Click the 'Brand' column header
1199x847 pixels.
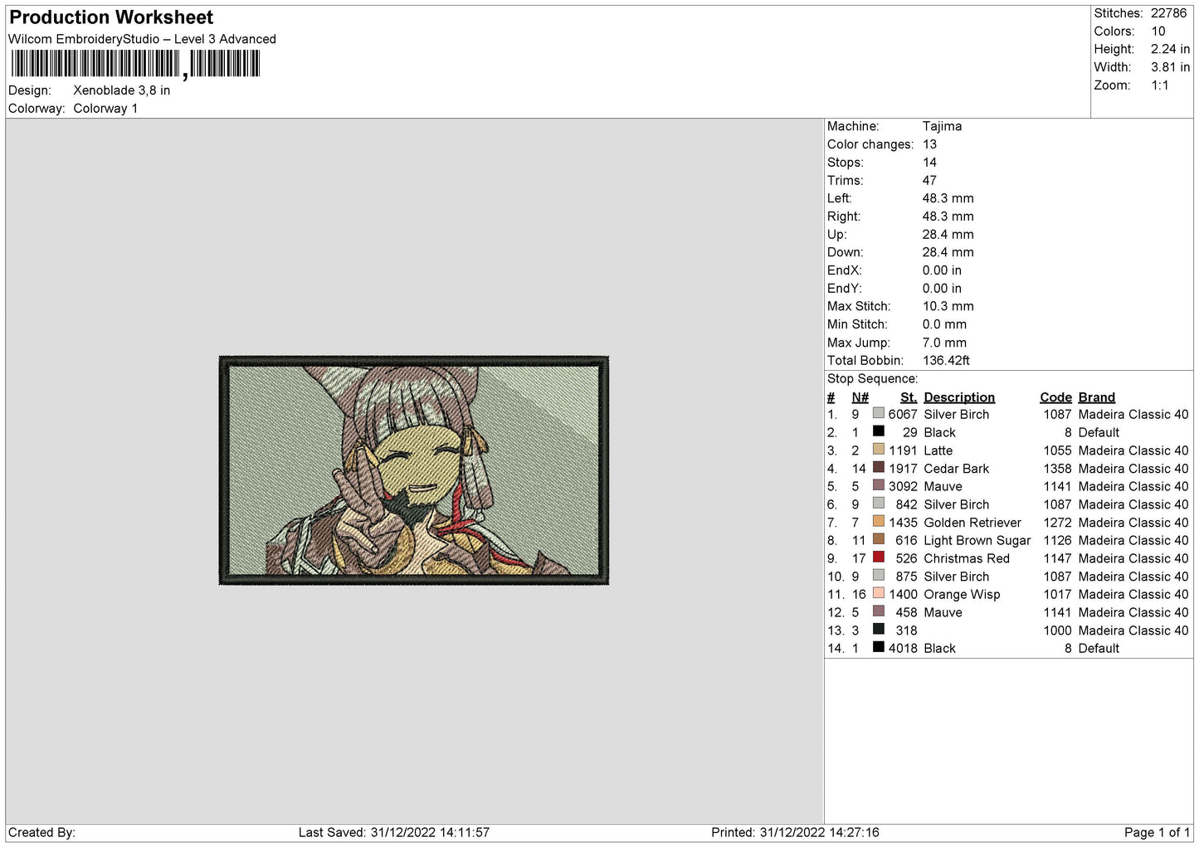(1096, 397)
